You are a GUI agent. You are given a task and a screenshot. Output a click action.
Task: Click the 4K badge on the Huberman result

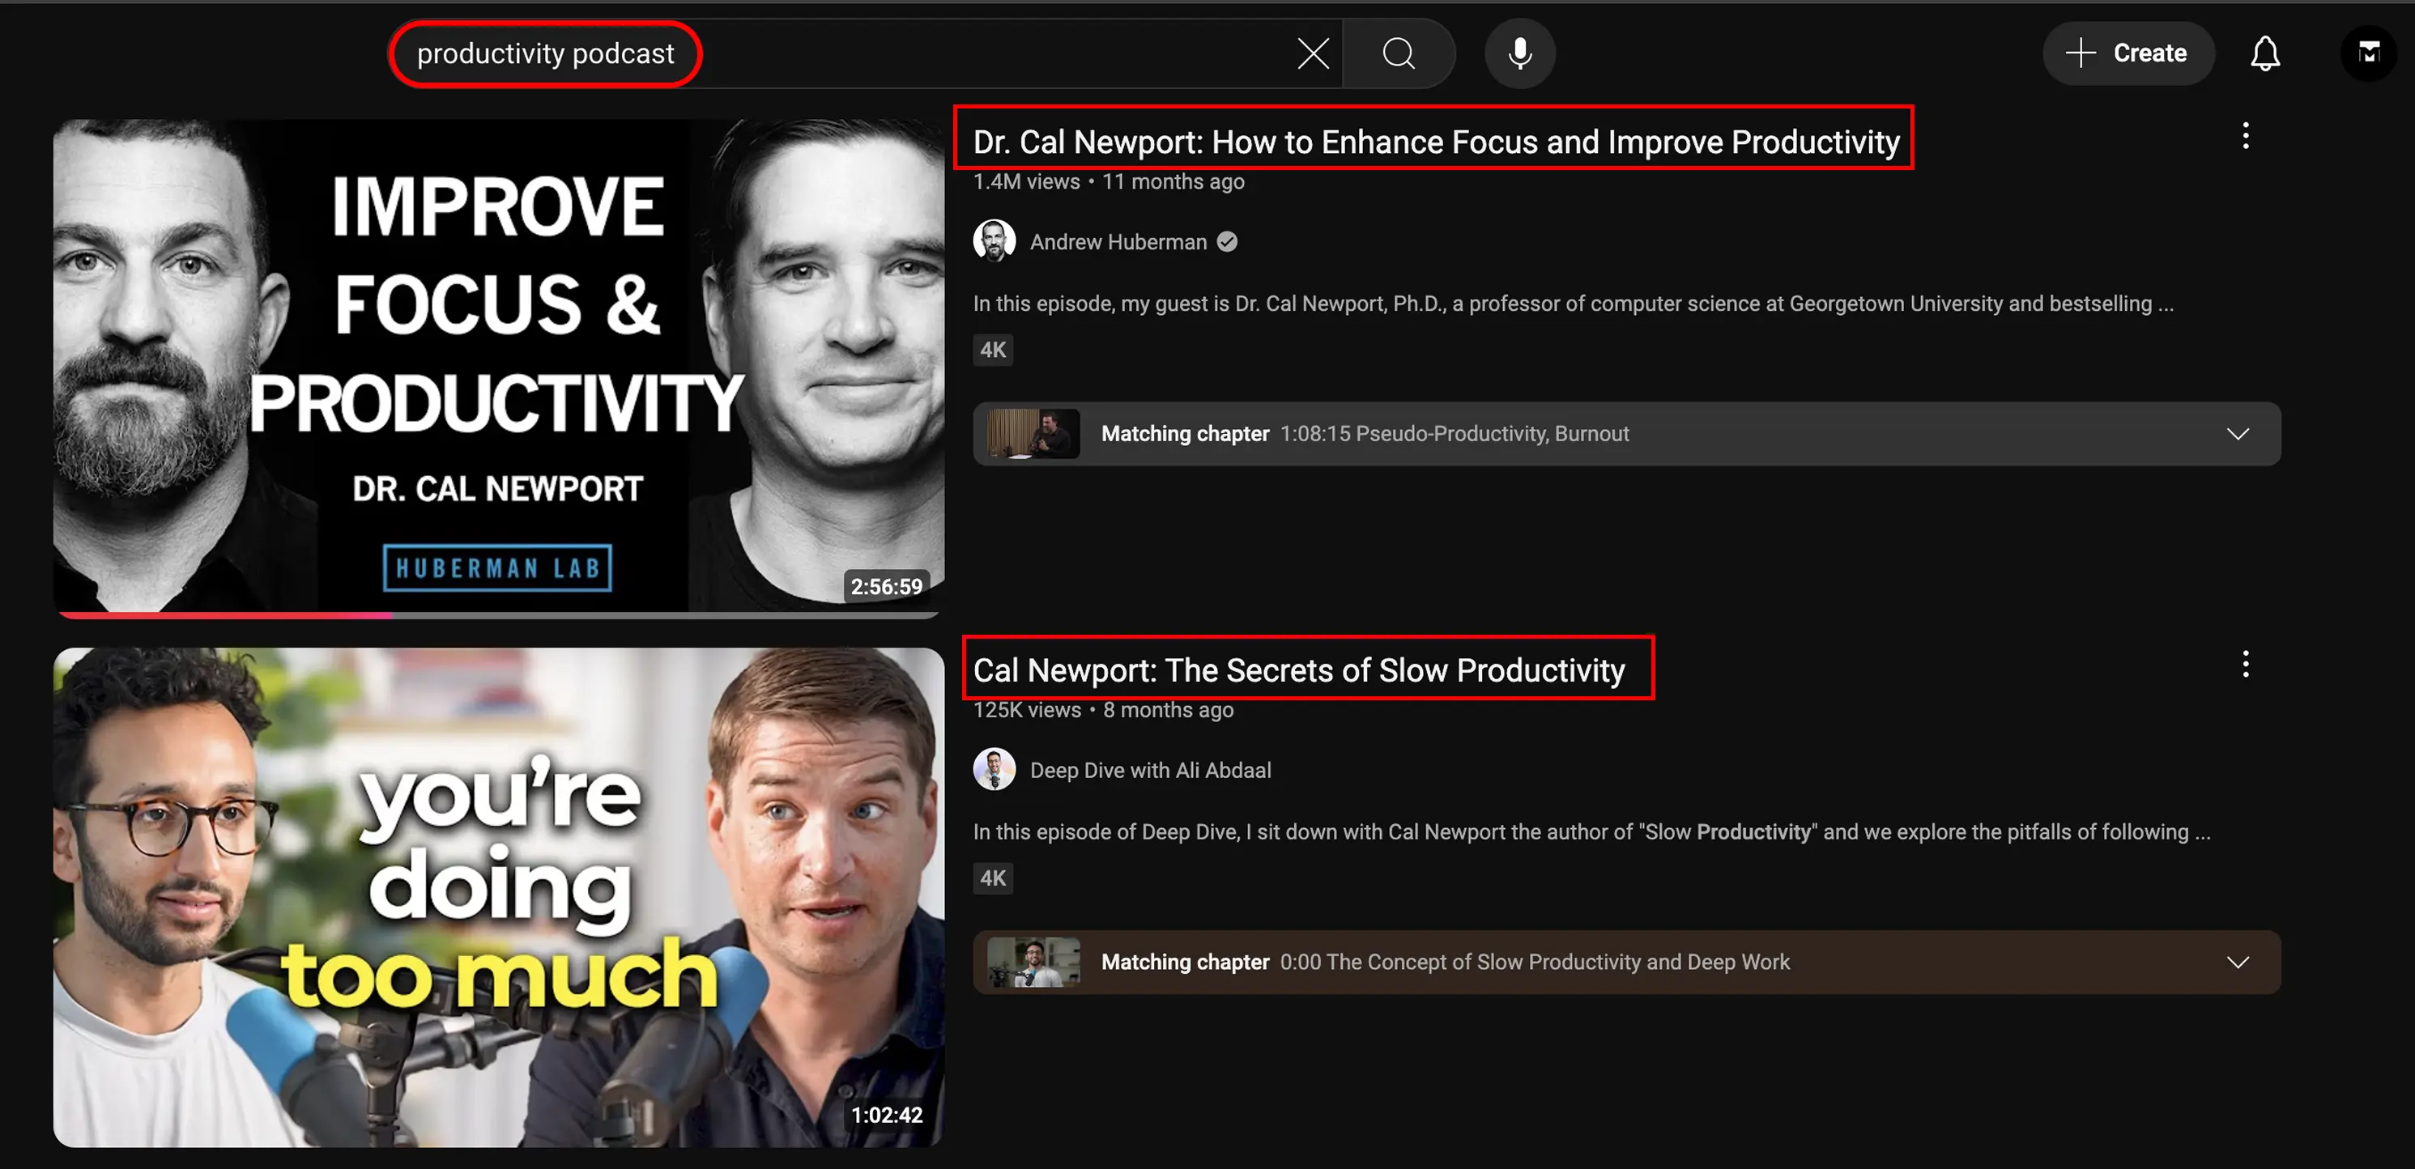point(993,350)
